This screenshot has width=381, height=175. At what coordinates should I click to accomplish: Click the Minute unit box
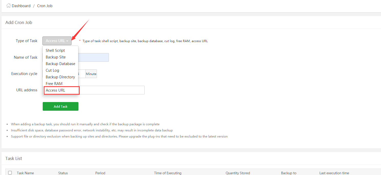(x=91, y=74)
